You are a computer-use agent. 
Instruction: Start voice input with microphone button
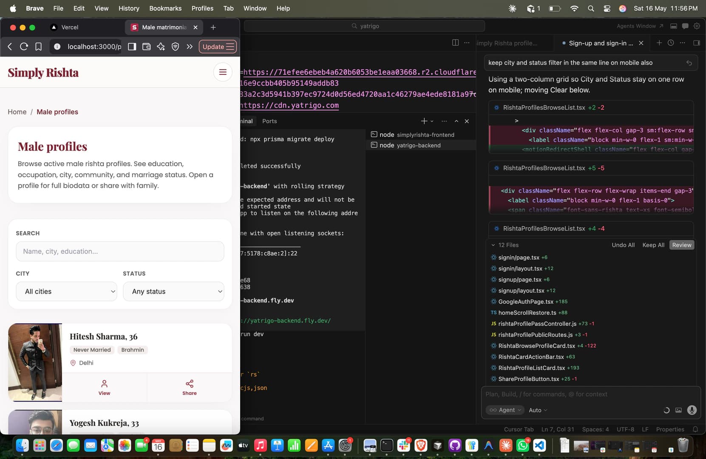point(692,410)
